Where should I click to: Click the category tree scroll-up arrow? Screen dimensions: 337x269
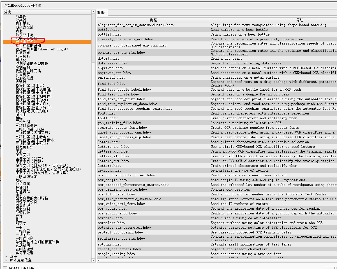93,12
